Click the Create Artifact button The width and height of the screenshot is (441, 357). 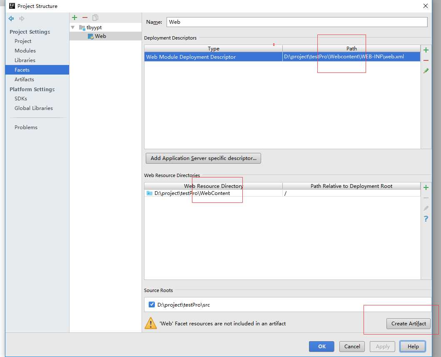coord(409,324)
